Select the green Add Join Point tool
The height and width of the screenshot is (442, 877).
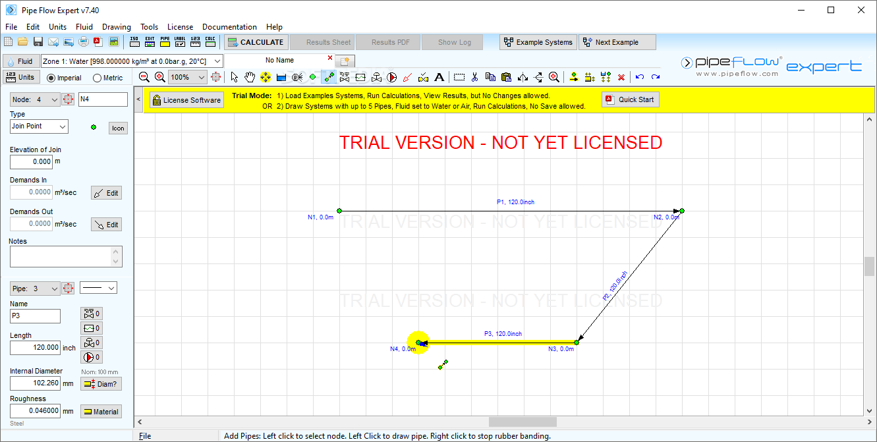point(313,77)
